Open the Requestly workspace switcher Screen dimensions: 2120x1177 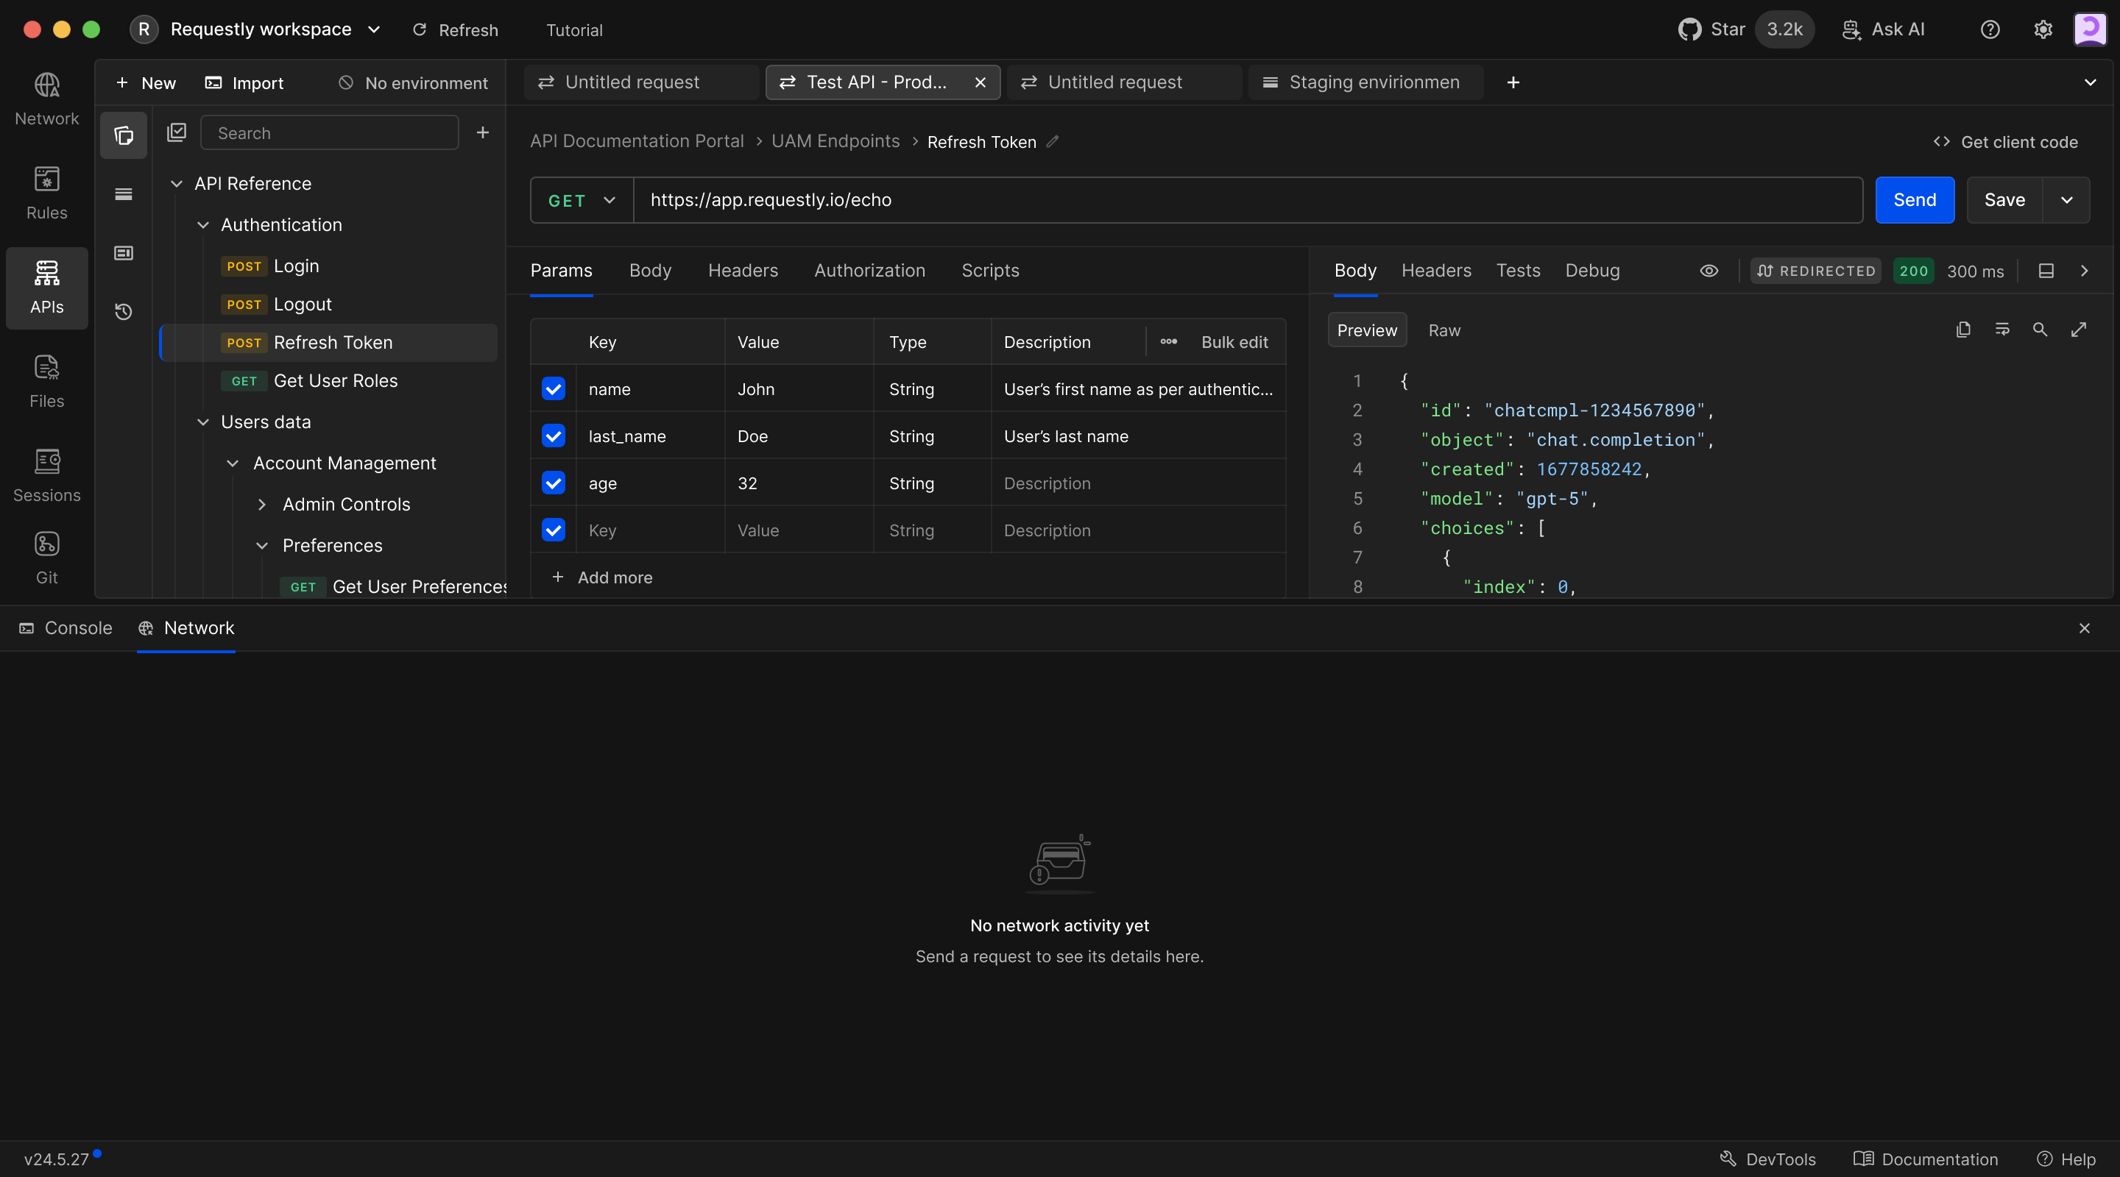(x=255, y=29)
